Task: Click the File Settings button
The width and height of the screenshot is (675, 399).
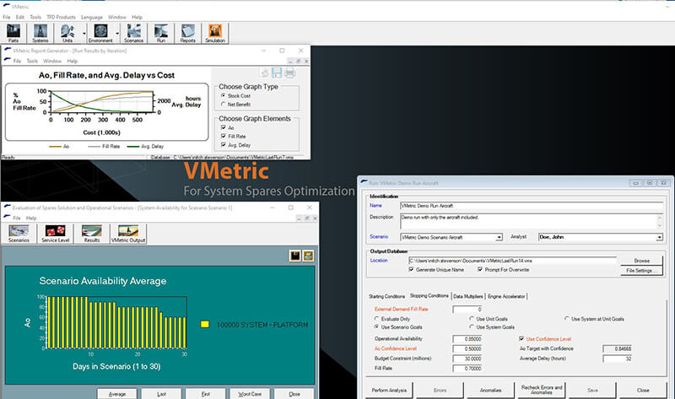Action: [x=641, y=271]
